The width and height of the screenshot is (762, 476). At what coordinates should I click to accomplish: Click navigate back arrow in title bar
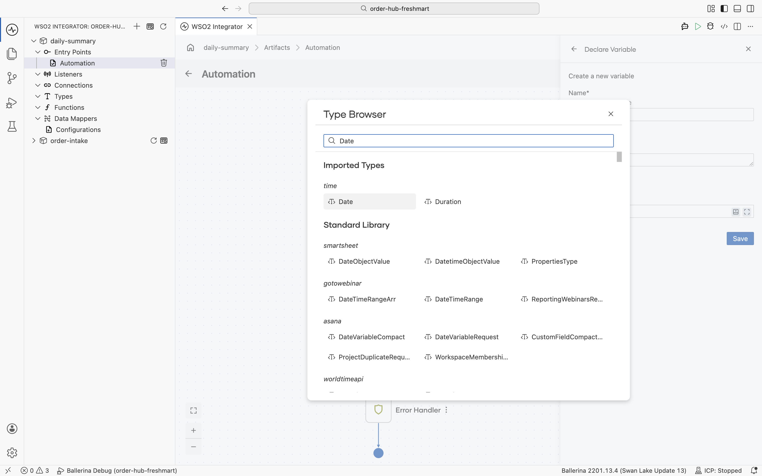click(225, 9)
